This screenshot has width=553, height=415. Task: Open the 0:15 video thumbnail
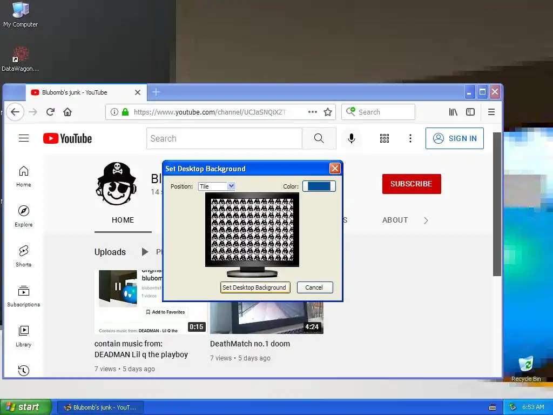point(151,302)
